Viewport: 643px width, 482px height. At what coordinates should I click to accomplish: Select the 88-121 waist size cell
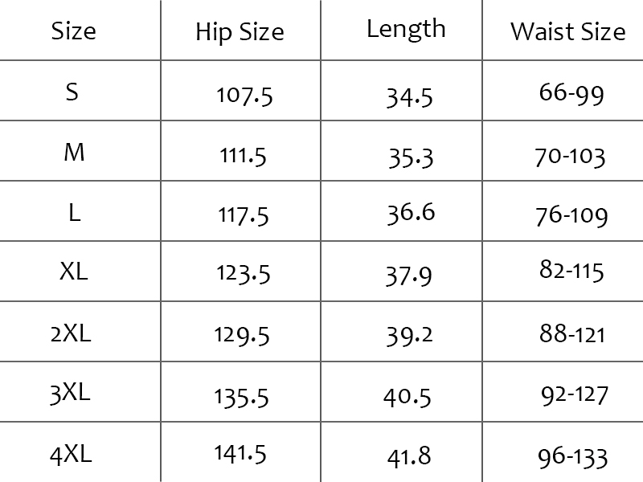pos(572,333)
